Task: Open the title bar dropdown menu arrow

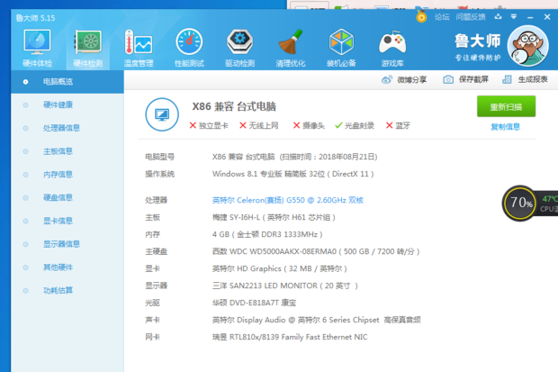Action: tap(514, 17)
